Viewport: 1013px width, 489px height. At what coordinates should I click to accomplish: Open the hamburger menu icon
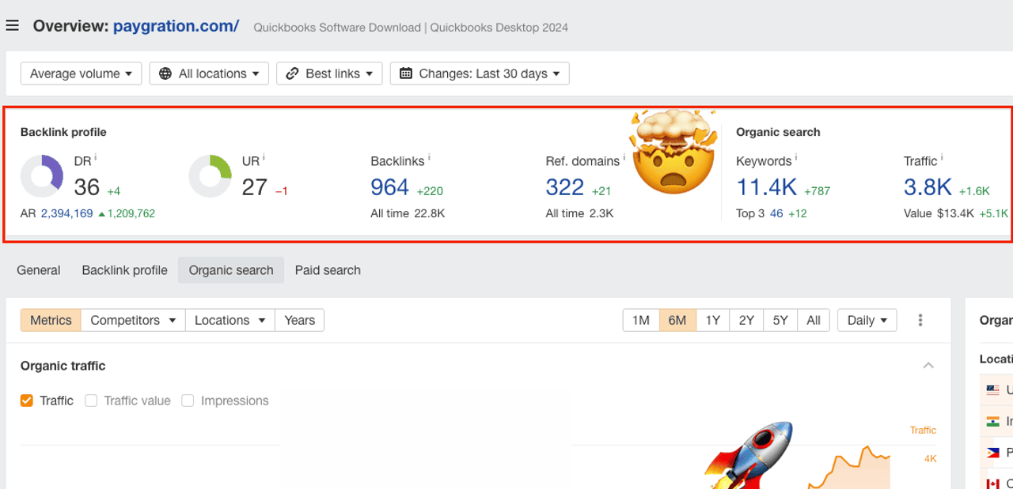point(12,26)
